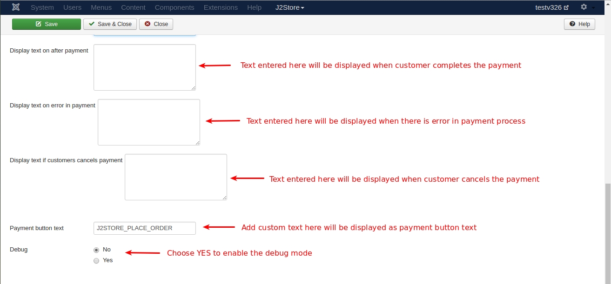611x284 pixels.
Task: Open the Joomla logo home icon
Action: point(16,7)
